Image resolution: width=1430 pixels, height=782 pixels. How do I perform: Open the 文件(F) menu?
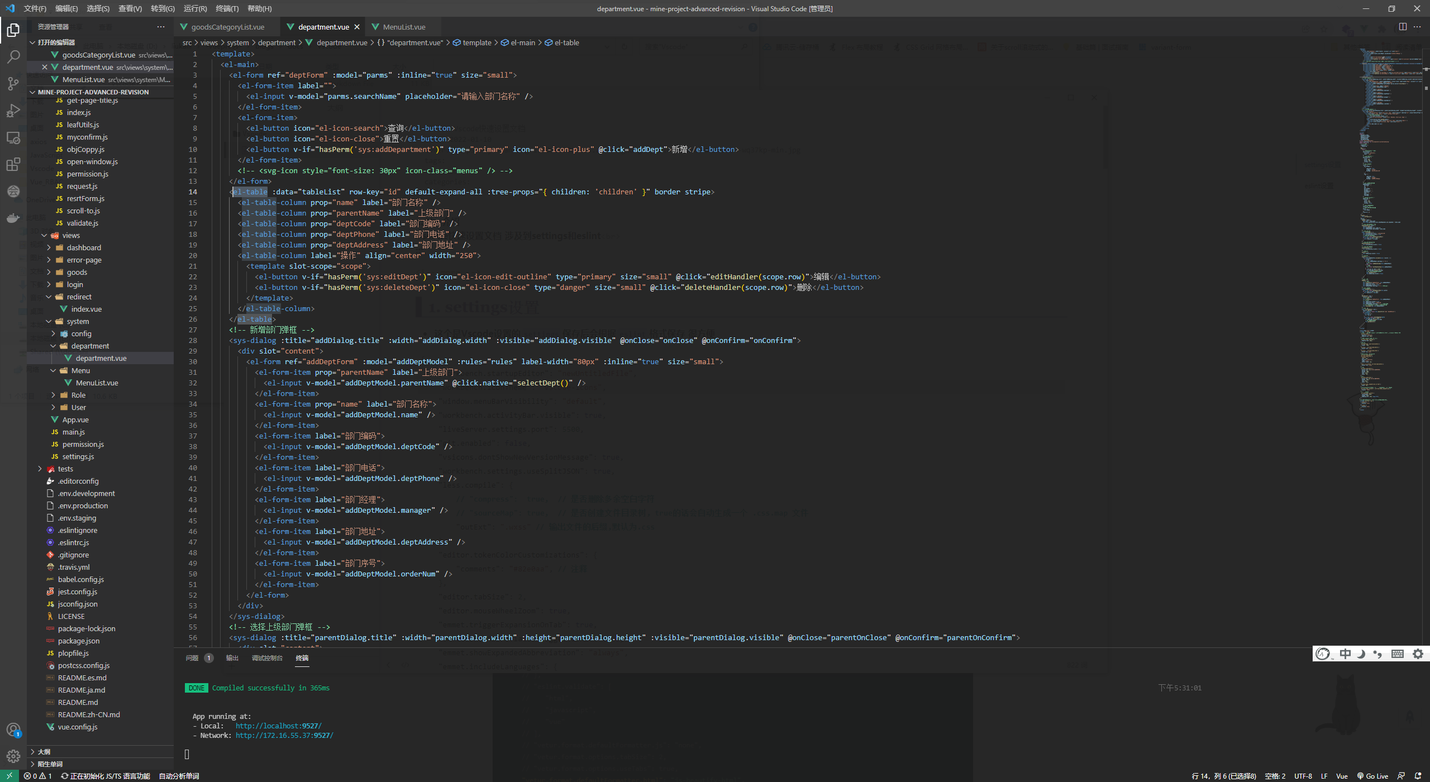[35, 8]
